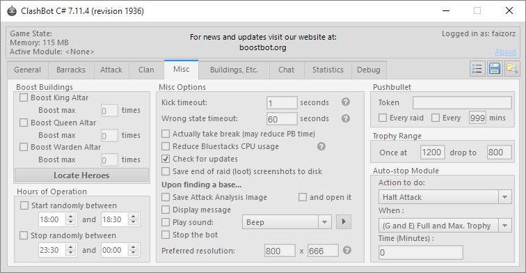Enable Save Attack Analysis Image checkbox
Image resolution: width=526 pixels, height=273 pixels.
(166, 197)
